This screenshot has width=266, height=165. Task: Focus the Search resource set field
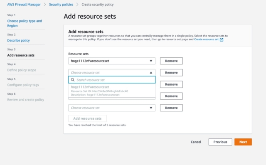tap(112, 80)
